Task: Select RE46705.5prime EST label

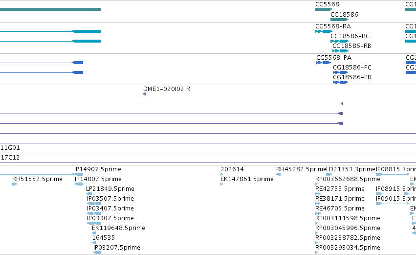Action: [340, 209]
